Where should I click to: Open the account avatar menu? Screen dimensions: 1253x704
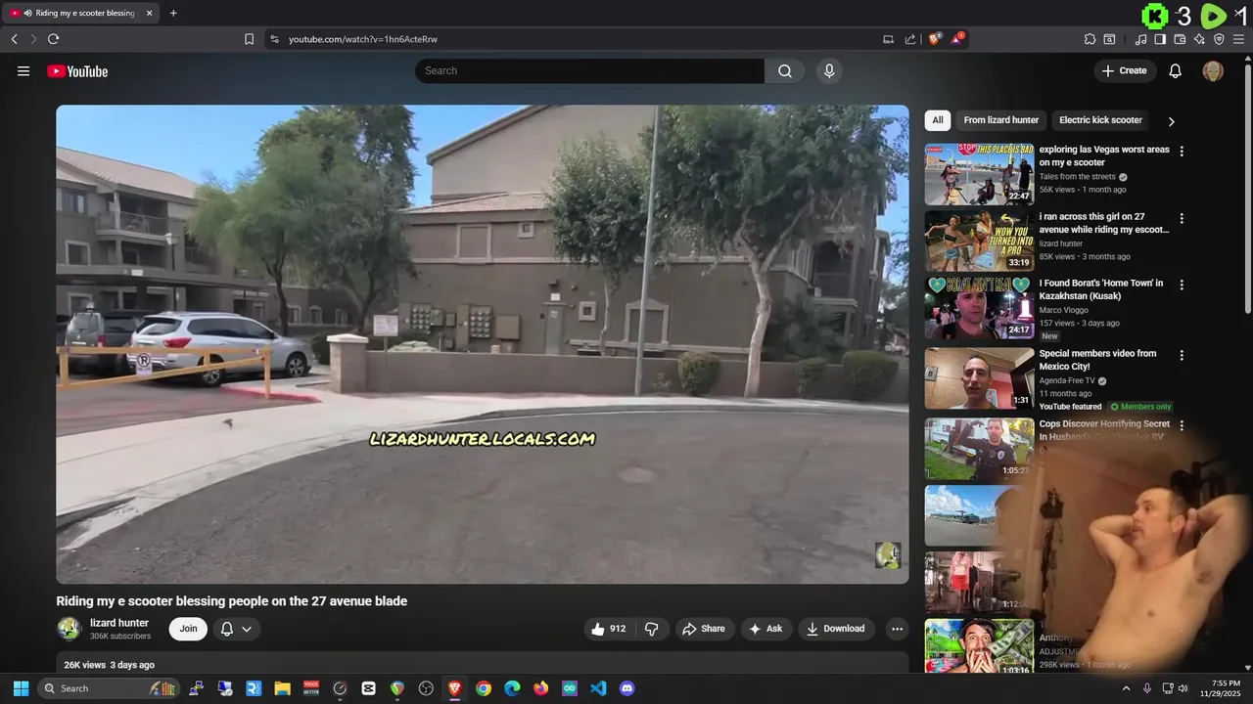click(x=1213, y=70)
